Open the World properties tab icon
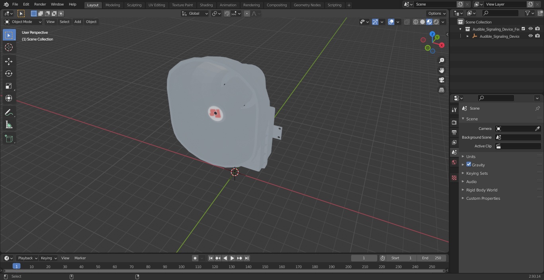The height and width of the screenshot is (280, 544). click(x=454, y=162)
